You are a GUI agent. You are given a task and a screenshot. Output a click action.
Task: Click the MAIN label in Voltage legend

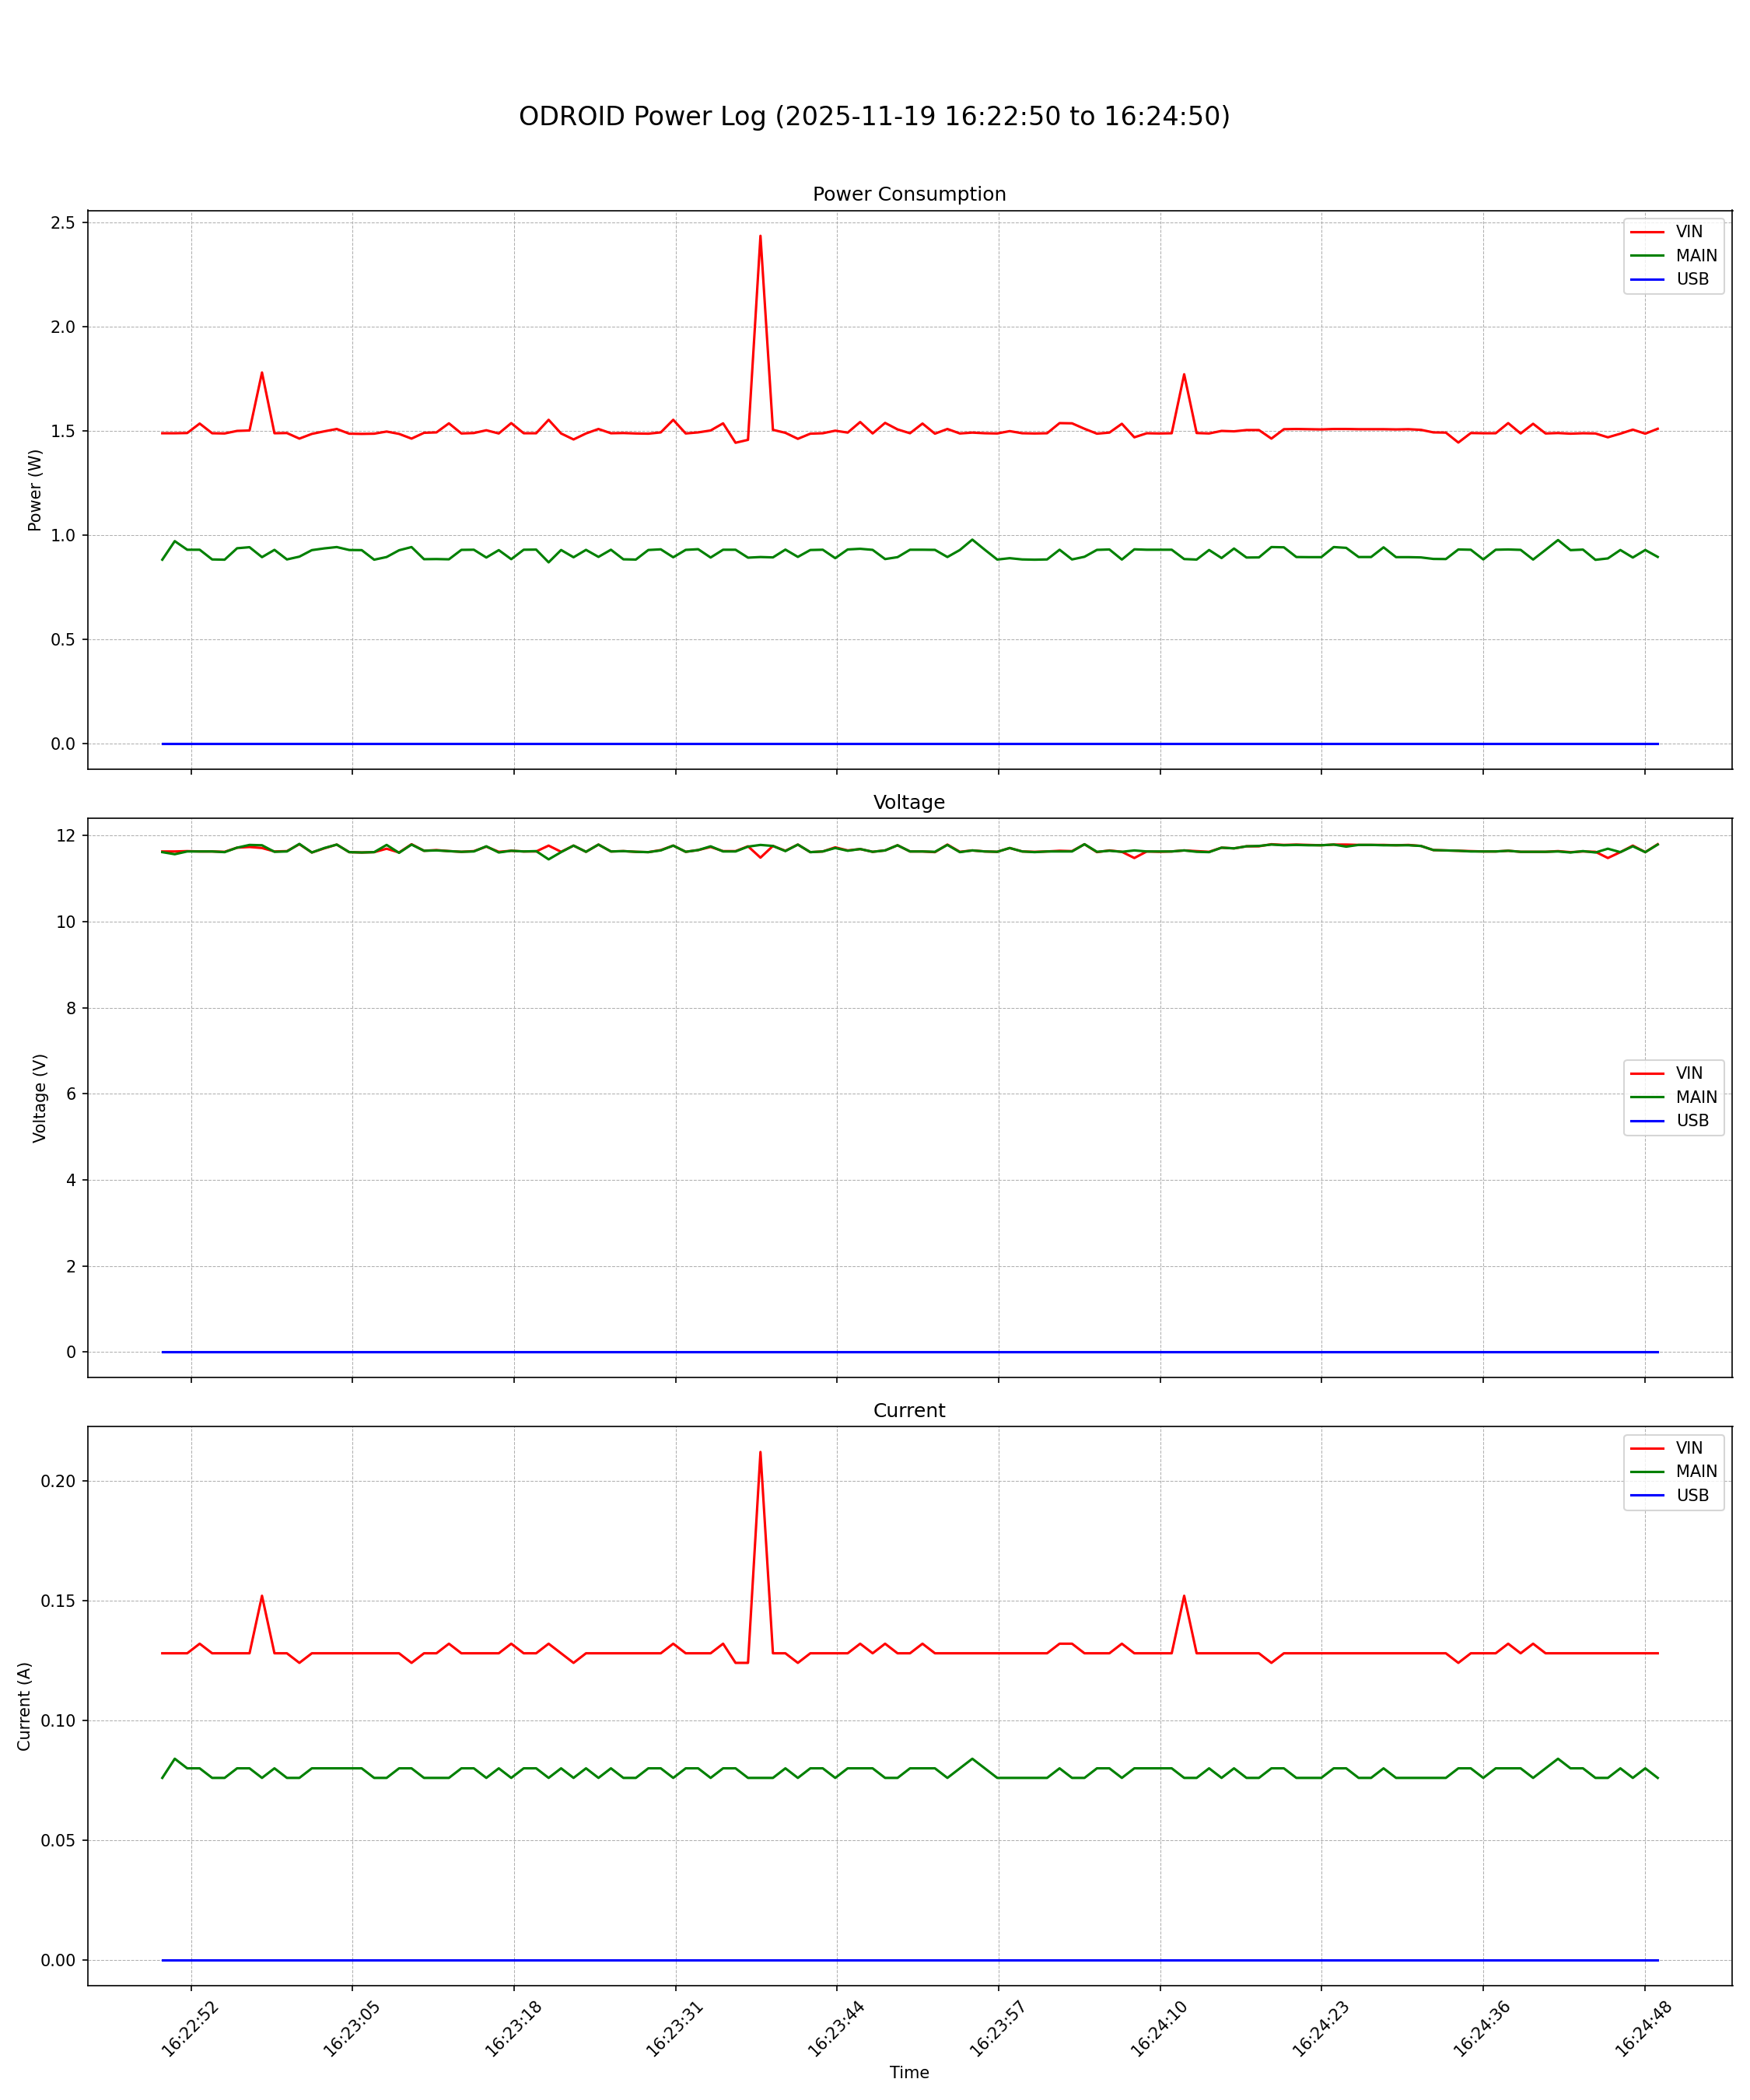[x=1696, y=1097]
